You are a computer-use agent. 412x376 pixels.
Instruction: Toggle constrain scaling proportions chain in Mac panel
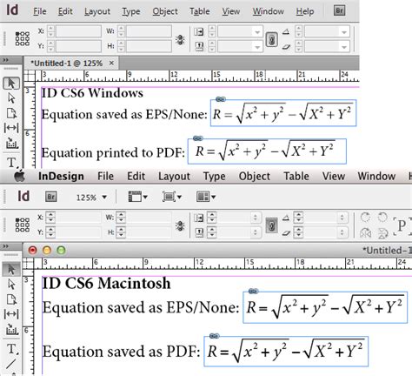pyautogui.click(x=272, y=225)
